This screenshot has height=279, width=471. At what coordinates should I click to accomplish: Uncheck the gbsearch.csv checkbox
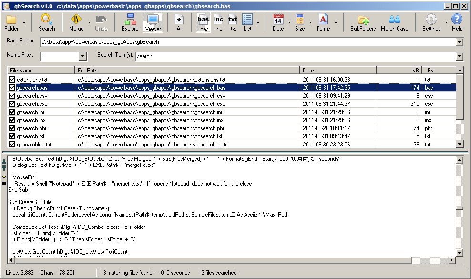(x=12, y=95)
